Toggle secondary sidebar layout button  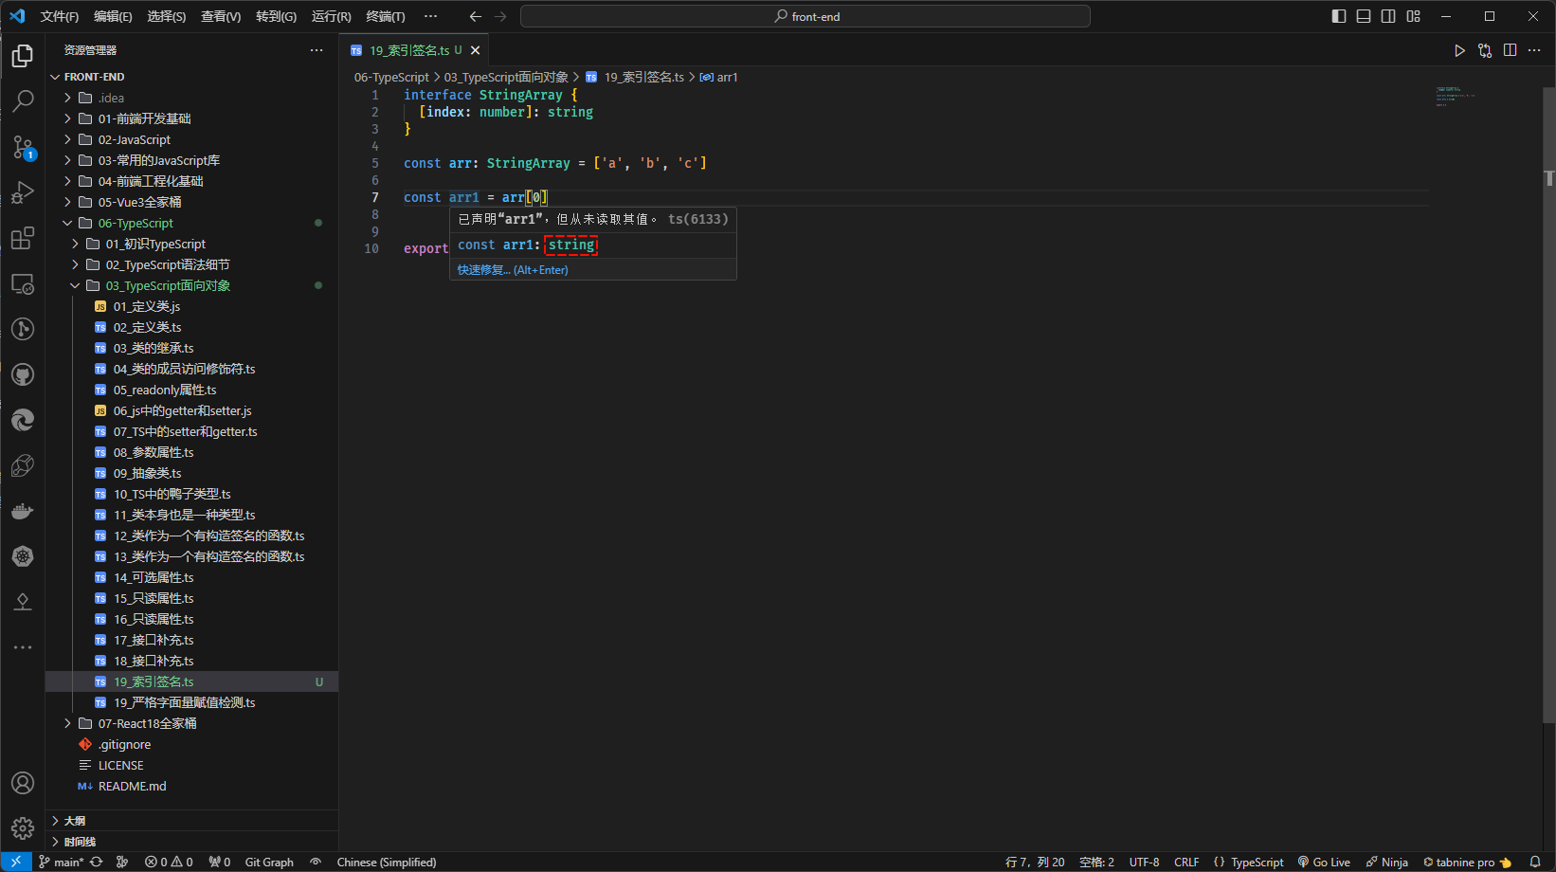click(x=1388, y=16)
